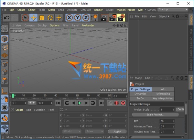Click the Scale Project button
The width and height of the screenshot is (194, 140).
tap(156, 115)
